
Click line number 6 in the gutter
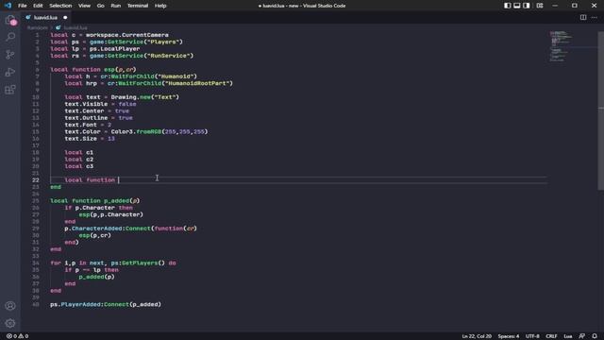[x=37, y=70]
